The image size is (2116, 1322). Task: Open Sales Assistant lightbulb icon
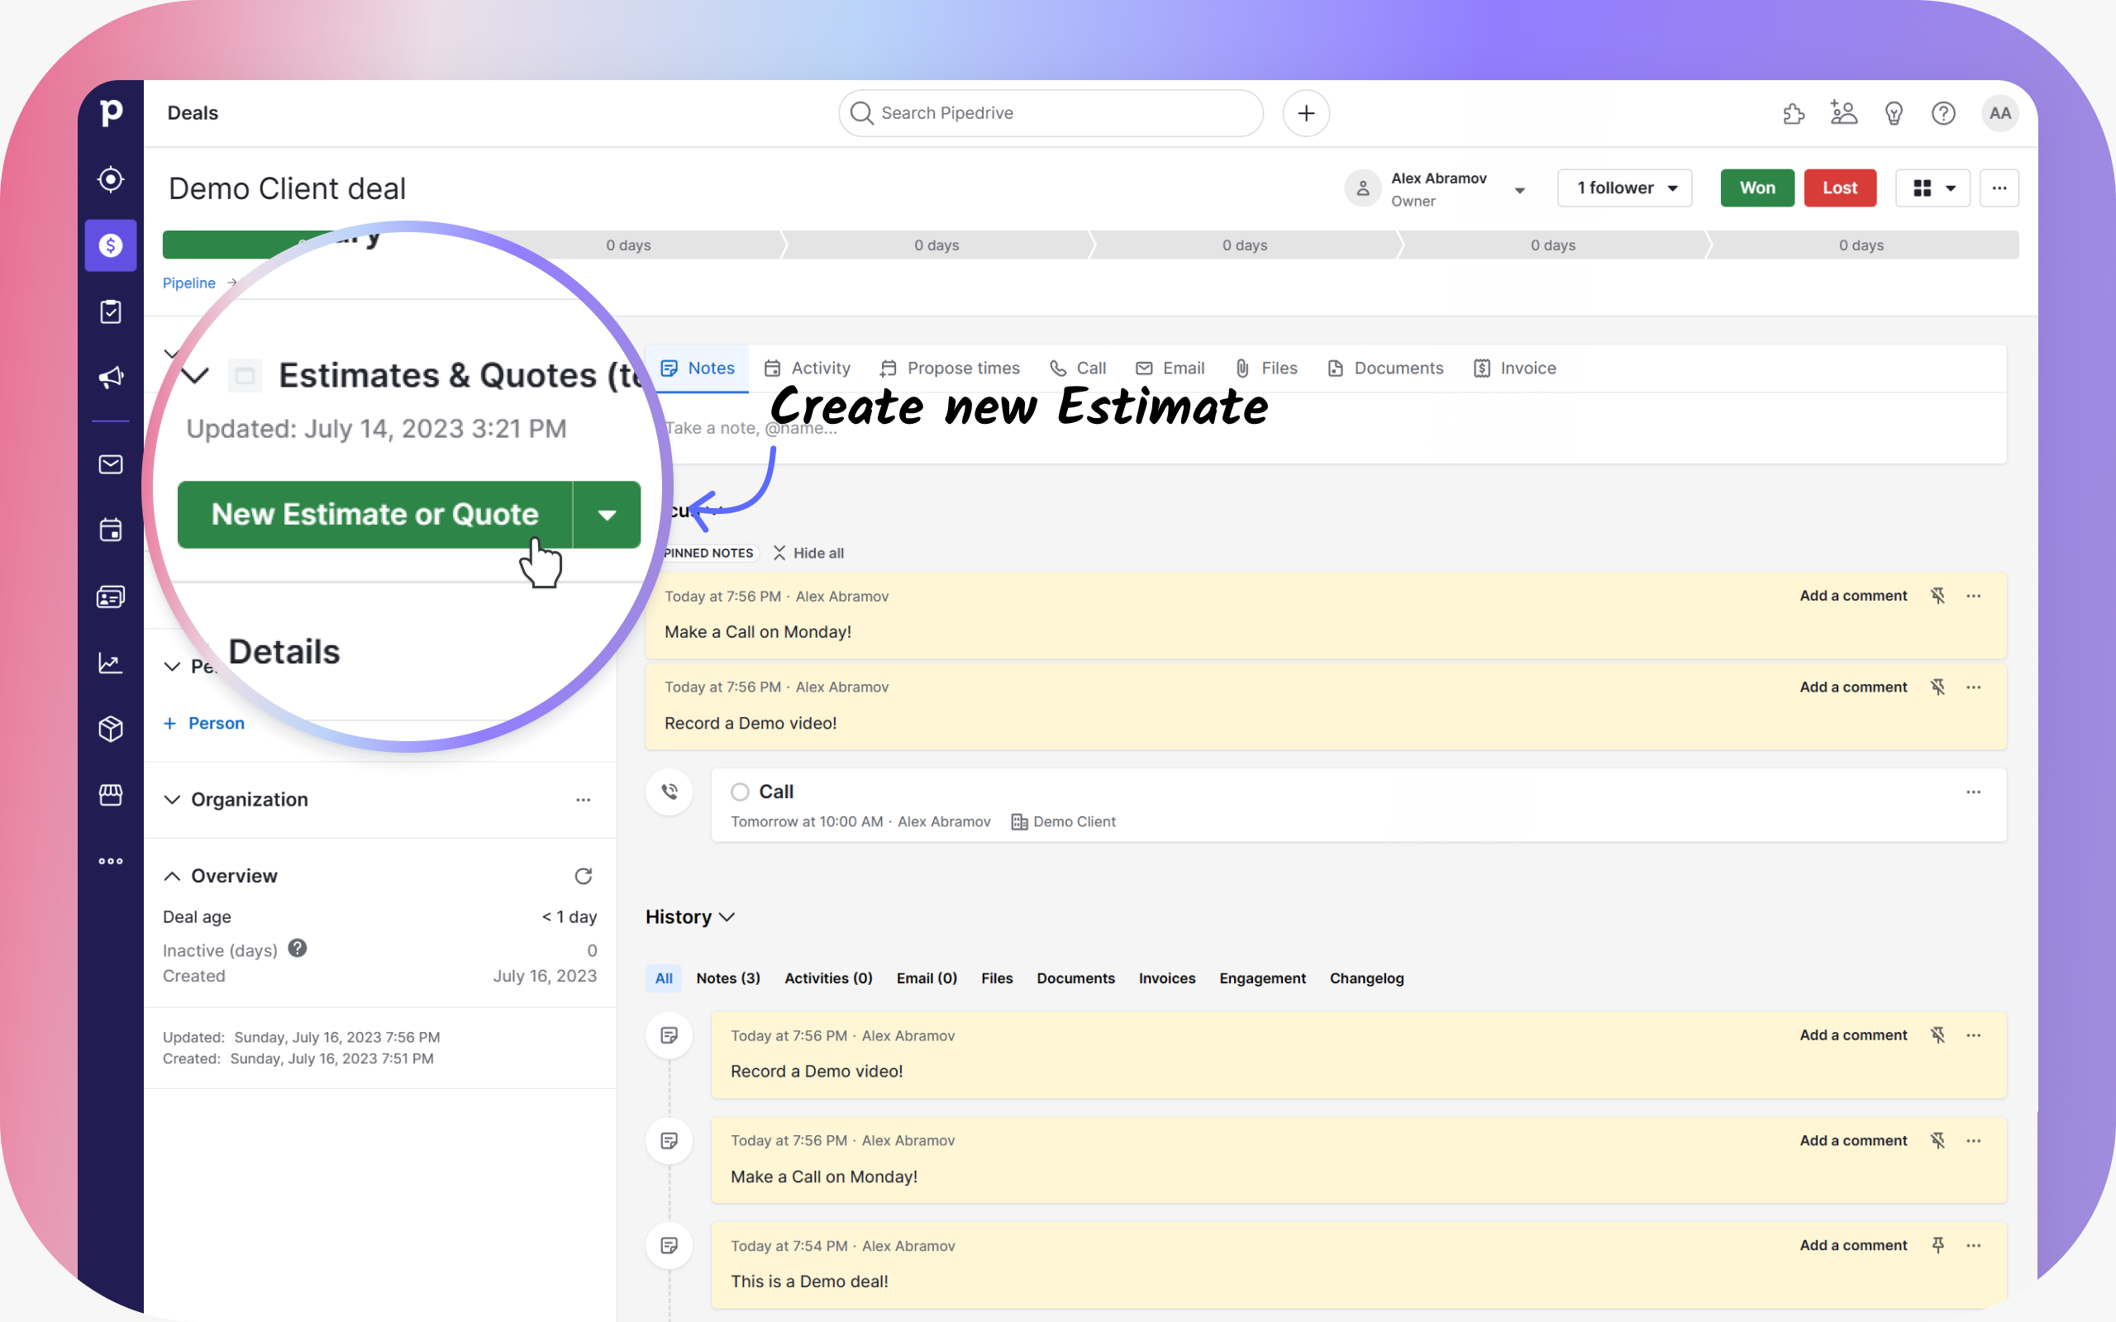[1894, 114]
